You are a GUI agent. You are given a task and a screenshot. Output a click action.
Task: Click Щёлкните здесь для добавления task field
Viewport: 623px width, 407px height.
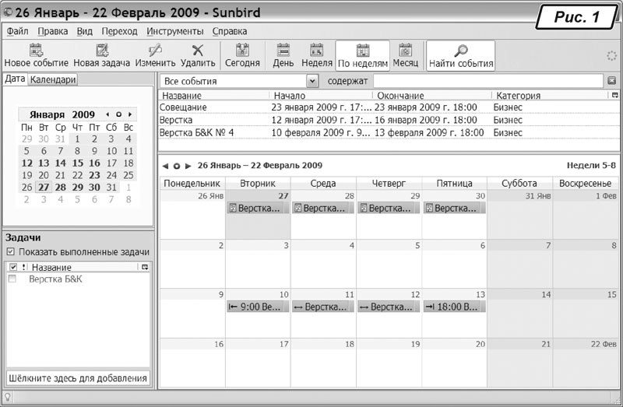click(x=77, y=378)
